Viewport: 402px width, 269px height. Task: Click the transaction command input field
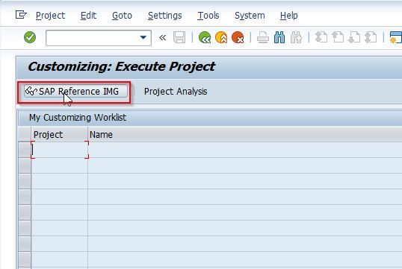click(x=93, y=38)
